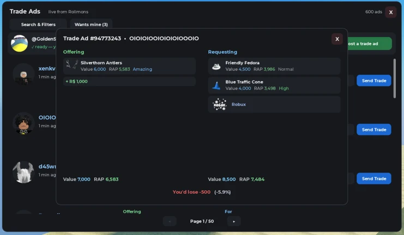Click '+ R$ 1,000' offering row
The width and height of the screenshot is (404, 235).
pyautogui.click(x=129, y=82)
